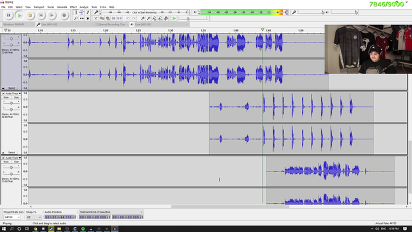The height and width of the screenshot is (232, 412).
Task: Select the Selection (I-beam) tool
Action: (76, 12)
